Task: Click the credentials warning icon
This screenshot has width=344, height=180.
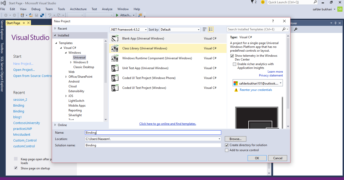Action: pyautogui.click(x=236, y=90)
